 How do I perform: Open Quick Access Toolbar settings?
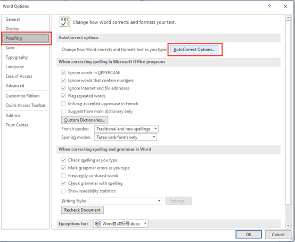click(x=26, y=105)
